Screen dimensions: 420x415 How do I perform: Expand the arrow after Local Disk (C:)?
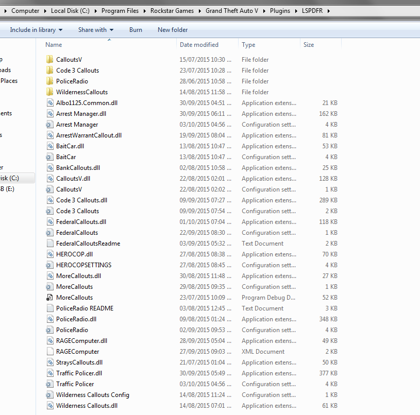(x=95, y=11)
